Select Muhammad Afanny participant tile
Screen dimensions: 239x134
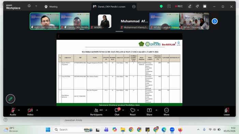click(134, 21)
